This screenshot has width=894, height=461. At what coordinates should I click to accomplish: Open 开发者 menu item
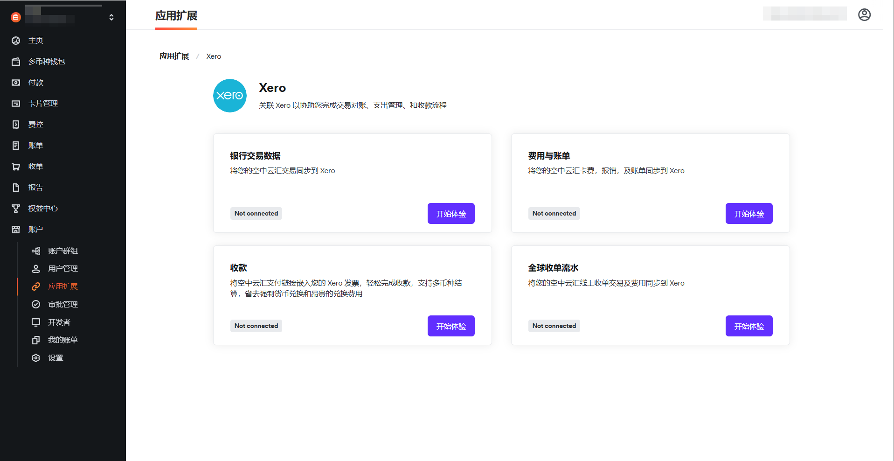click(x=59, y=322)
